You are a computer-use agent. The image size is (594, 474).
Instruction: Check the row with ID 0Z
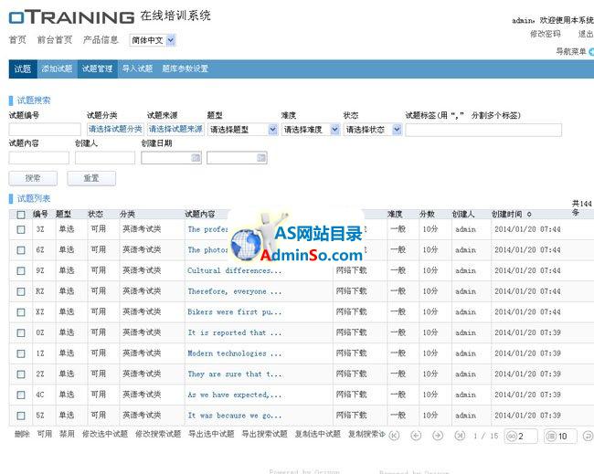(21, 332)
